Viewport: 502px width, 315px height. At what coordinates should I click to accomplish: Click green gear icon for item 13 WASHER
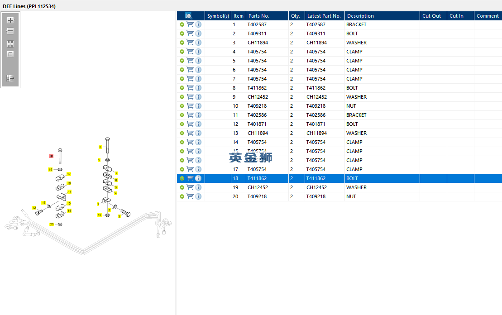pyautogui.click(x=182, y=133)
